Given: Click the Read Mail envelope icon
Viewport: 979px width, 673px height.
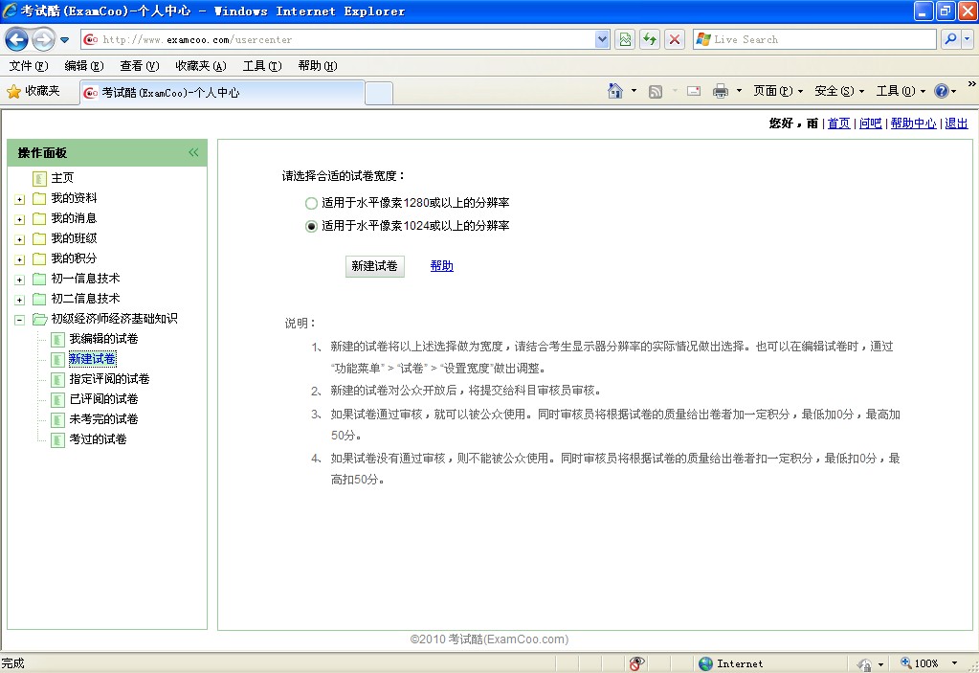Looking at the screenshot, I should 694,91.
